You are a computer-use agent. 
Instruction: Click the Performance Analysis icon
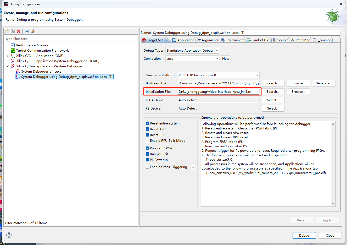pos(13,45)
